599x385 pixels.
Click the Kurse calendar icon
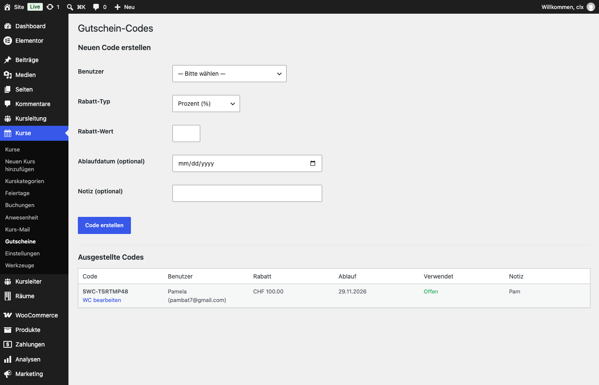[8, 133]
